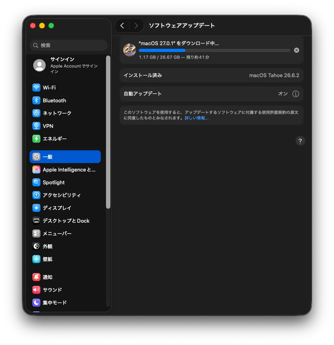Go forward with the right chevron
The image size is (334, 345).
click(136, 26)
